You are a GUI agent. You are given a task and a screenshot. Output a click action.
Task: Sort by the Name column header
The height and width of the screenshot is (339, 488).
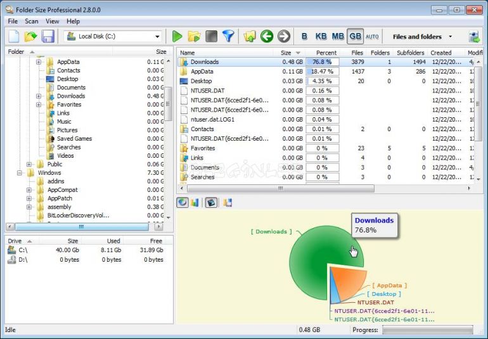click(x=225, y=53)
